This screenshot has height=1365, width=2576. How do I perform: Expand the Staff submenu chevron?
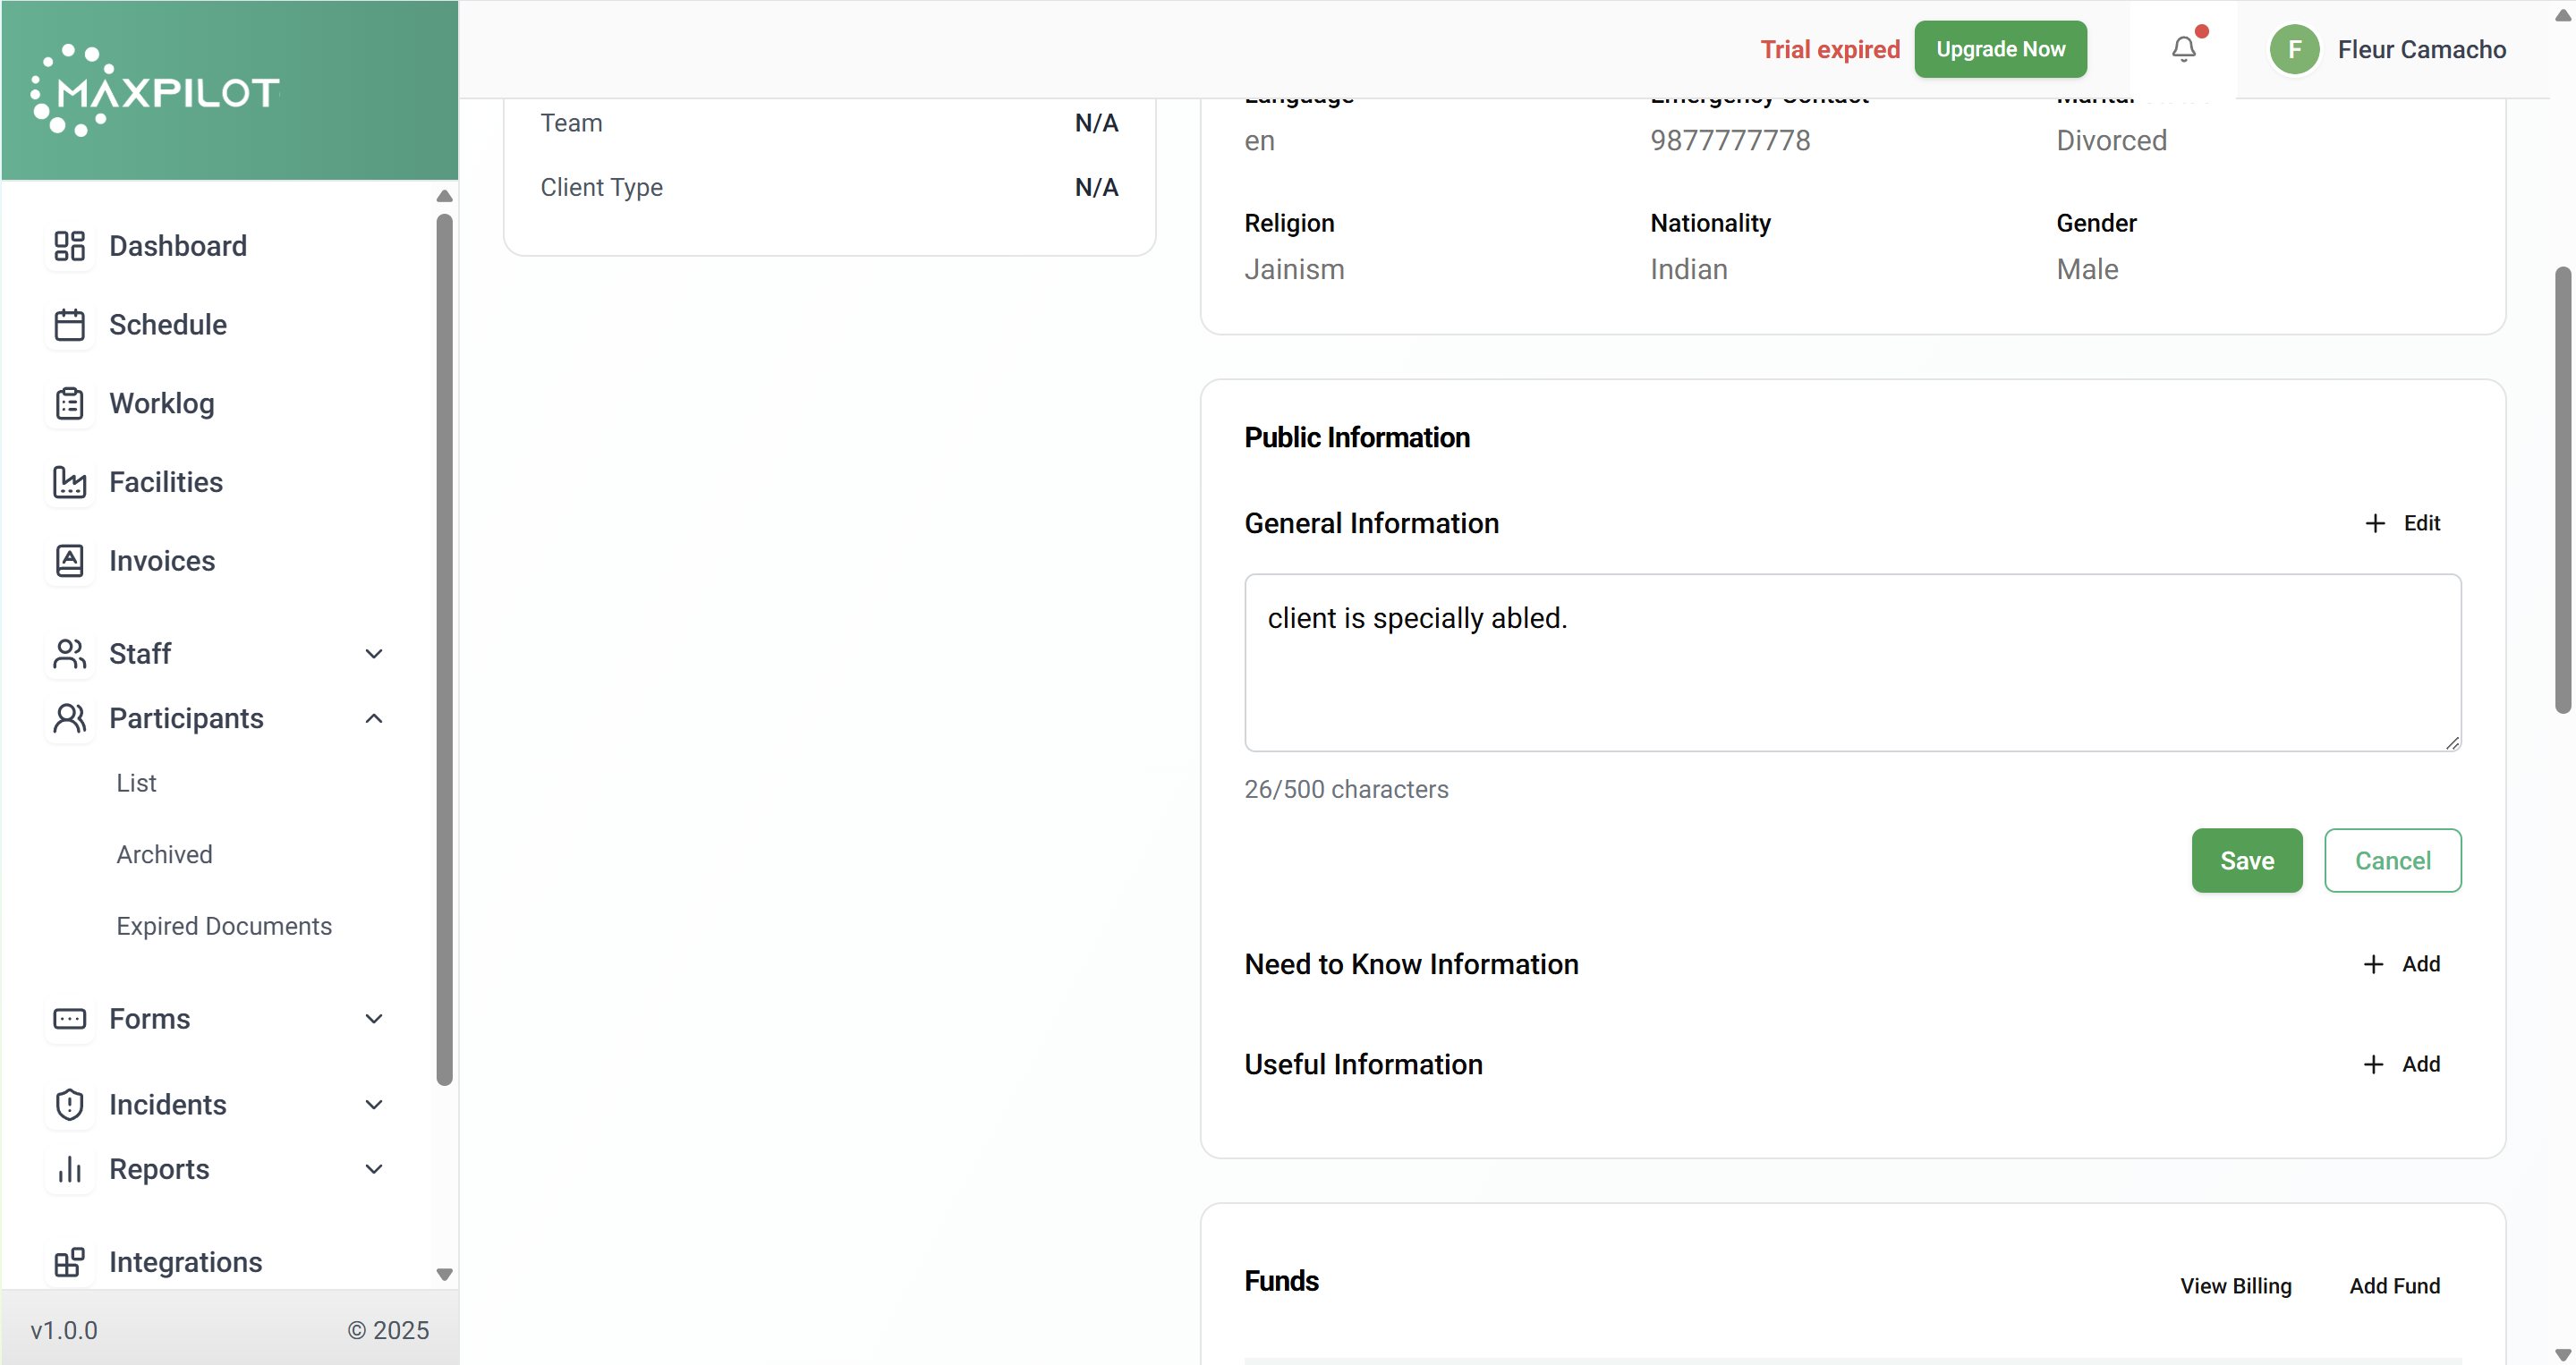[374, 654]
